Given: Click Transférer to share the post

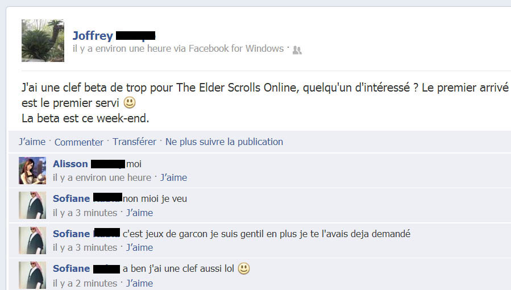Looking at the screenshot, I should coord(134,142).
